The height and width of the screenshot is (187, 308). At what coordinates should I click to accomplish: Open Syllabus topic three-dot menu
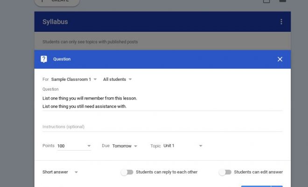point(281,22)
